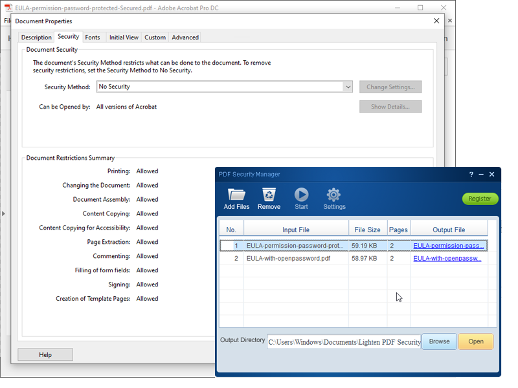
Task: Click All versions of Acrobat text
Action: click(126, 107)
